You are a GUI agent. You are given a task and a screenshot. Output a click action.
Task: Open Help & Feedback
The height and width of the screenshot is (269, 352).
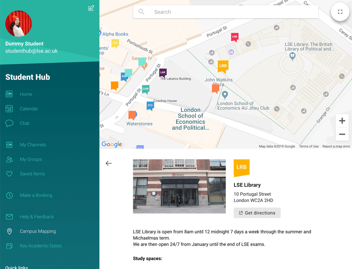click(37, 217)
